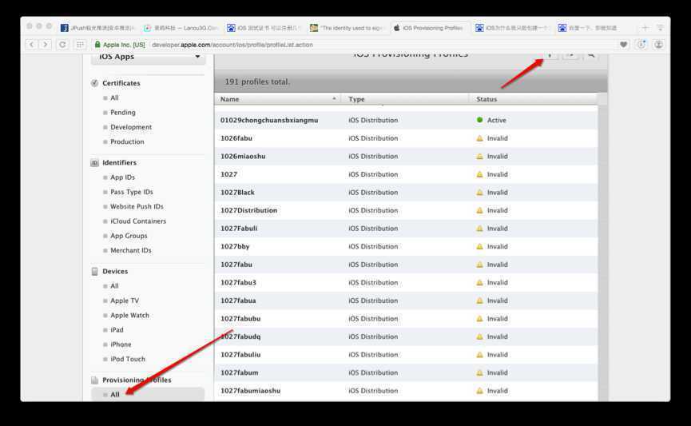Viewport: 691px width, 426px height.
Task: Collapse the Devices section header
Action: click(x=115, y=271)
